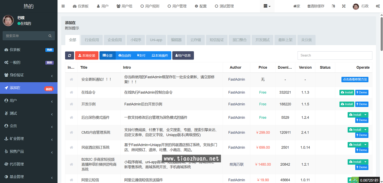Click the 行政 avatar in top bar
The width and height of the screenshot is (383, 183).
(356, 6)
